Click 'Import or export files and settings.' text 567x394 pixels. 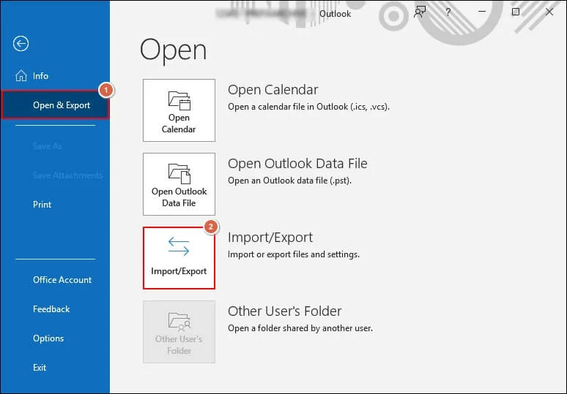click(x=294, y=254)
